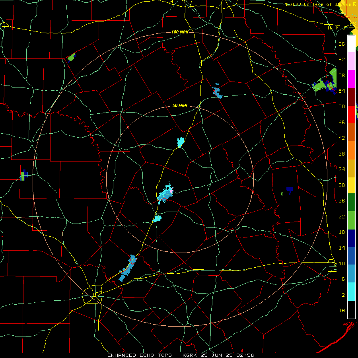Click the legend value 14
This screenshot has width=358, height=358.
[342, 248]
